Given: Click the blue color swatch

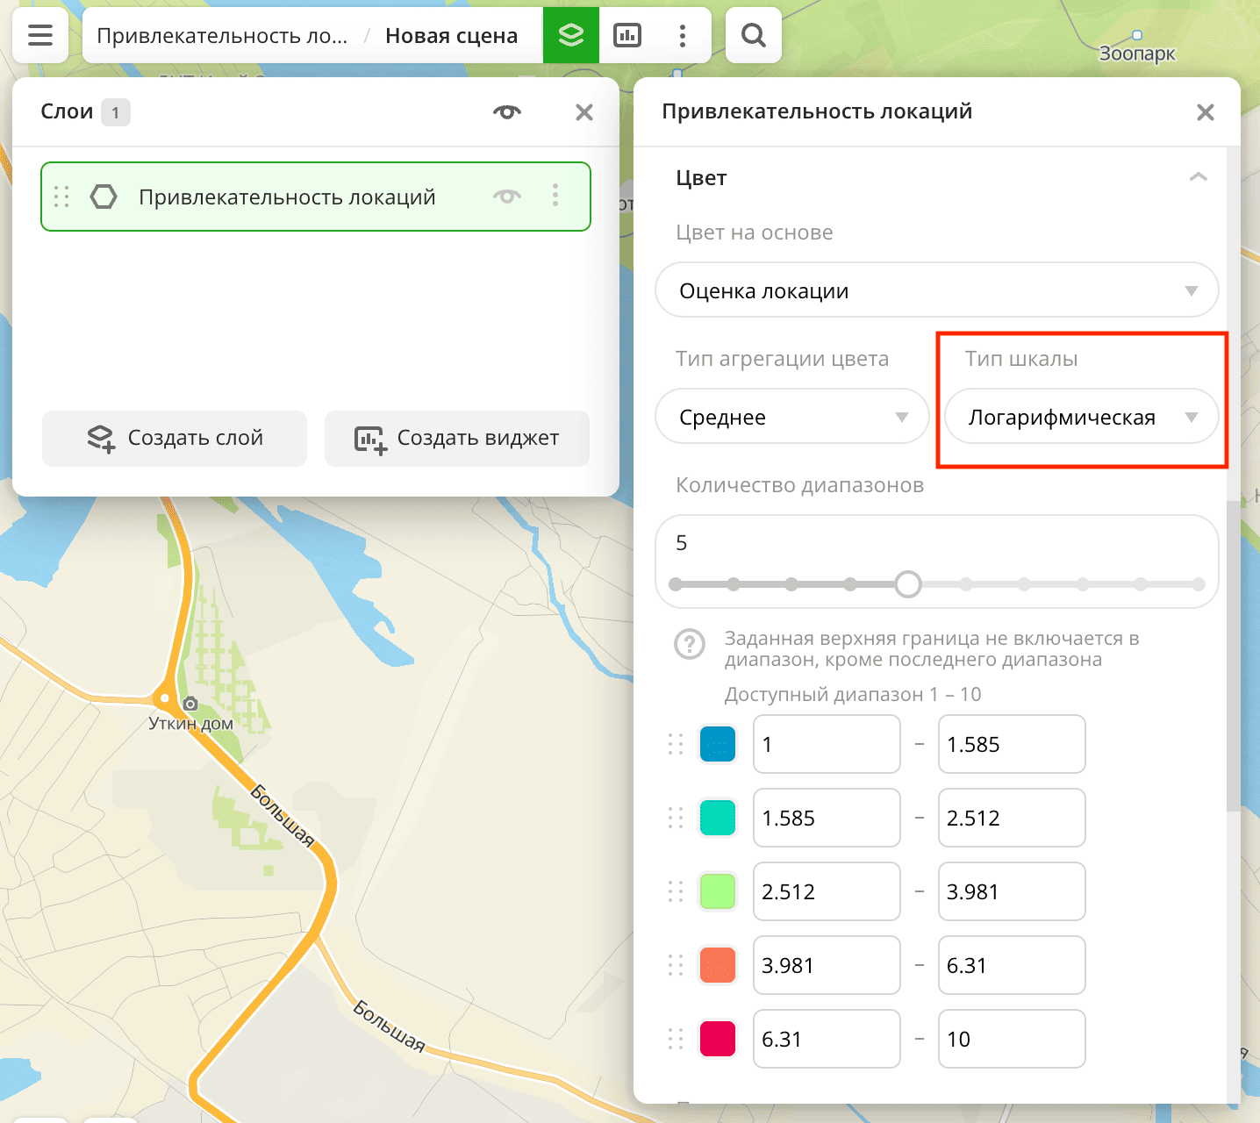Looking at the screenshot, I should pos(717,744).
